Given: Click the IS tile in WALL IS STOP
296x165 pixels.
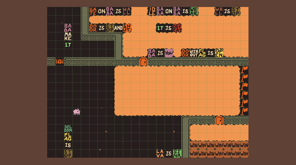Looking at the screenshot, I should (x=227, y=11).
